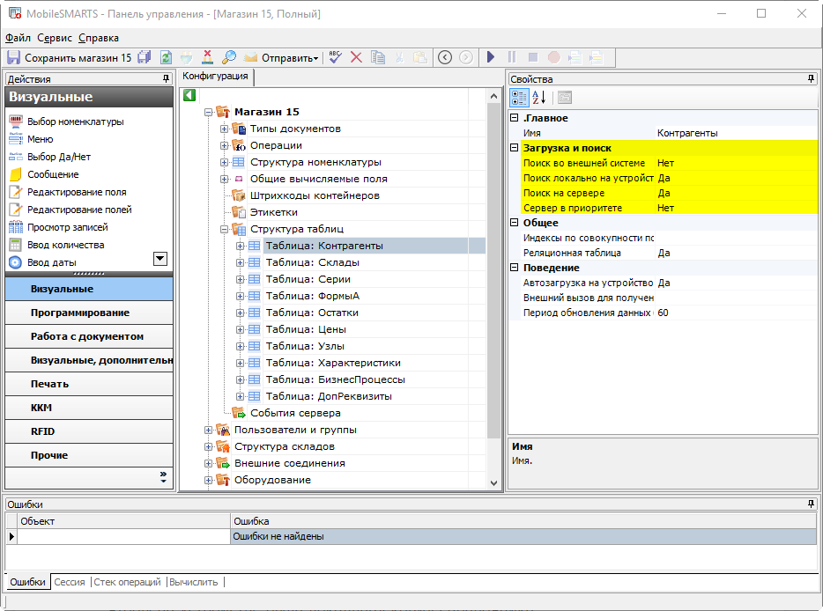Pin the Свойства panel
This screenshot has width=823, height=611.
pyautogui.click(x=811, y=78)
